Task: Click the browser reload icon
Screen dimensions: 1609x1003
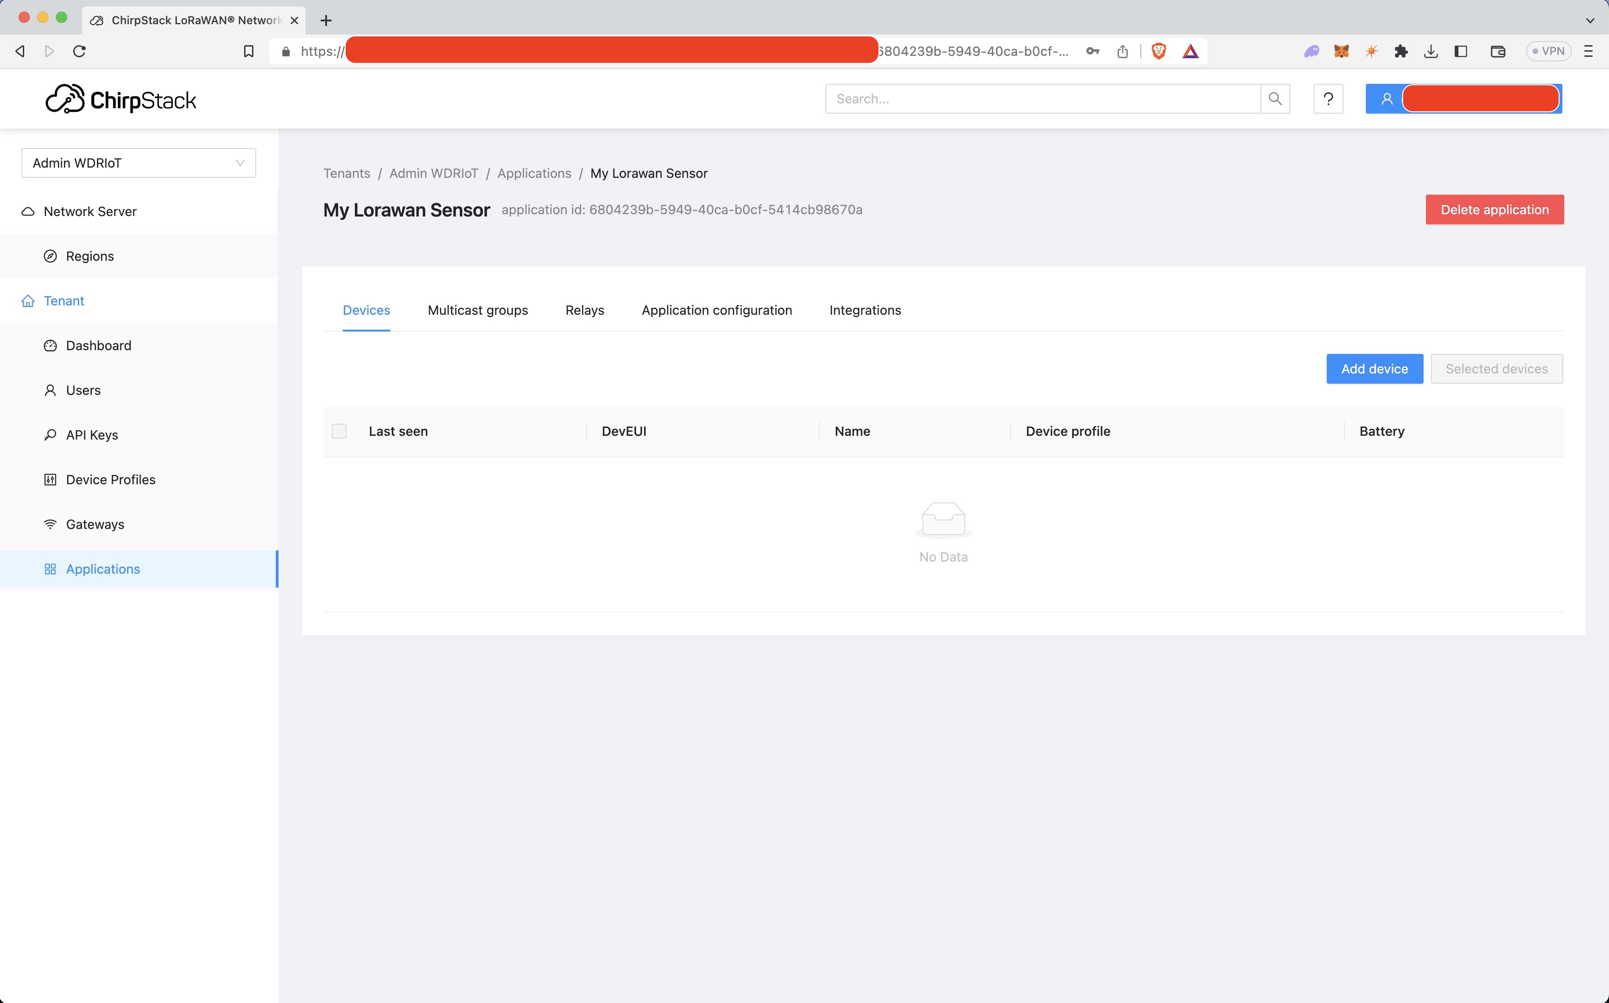Action: 80,51
